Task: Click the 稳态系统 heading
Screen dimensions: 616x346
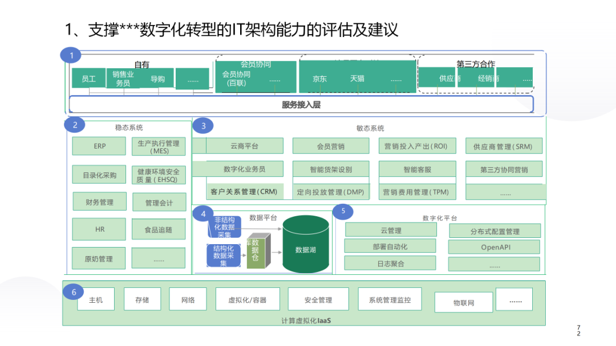Action: click(129, 127)
